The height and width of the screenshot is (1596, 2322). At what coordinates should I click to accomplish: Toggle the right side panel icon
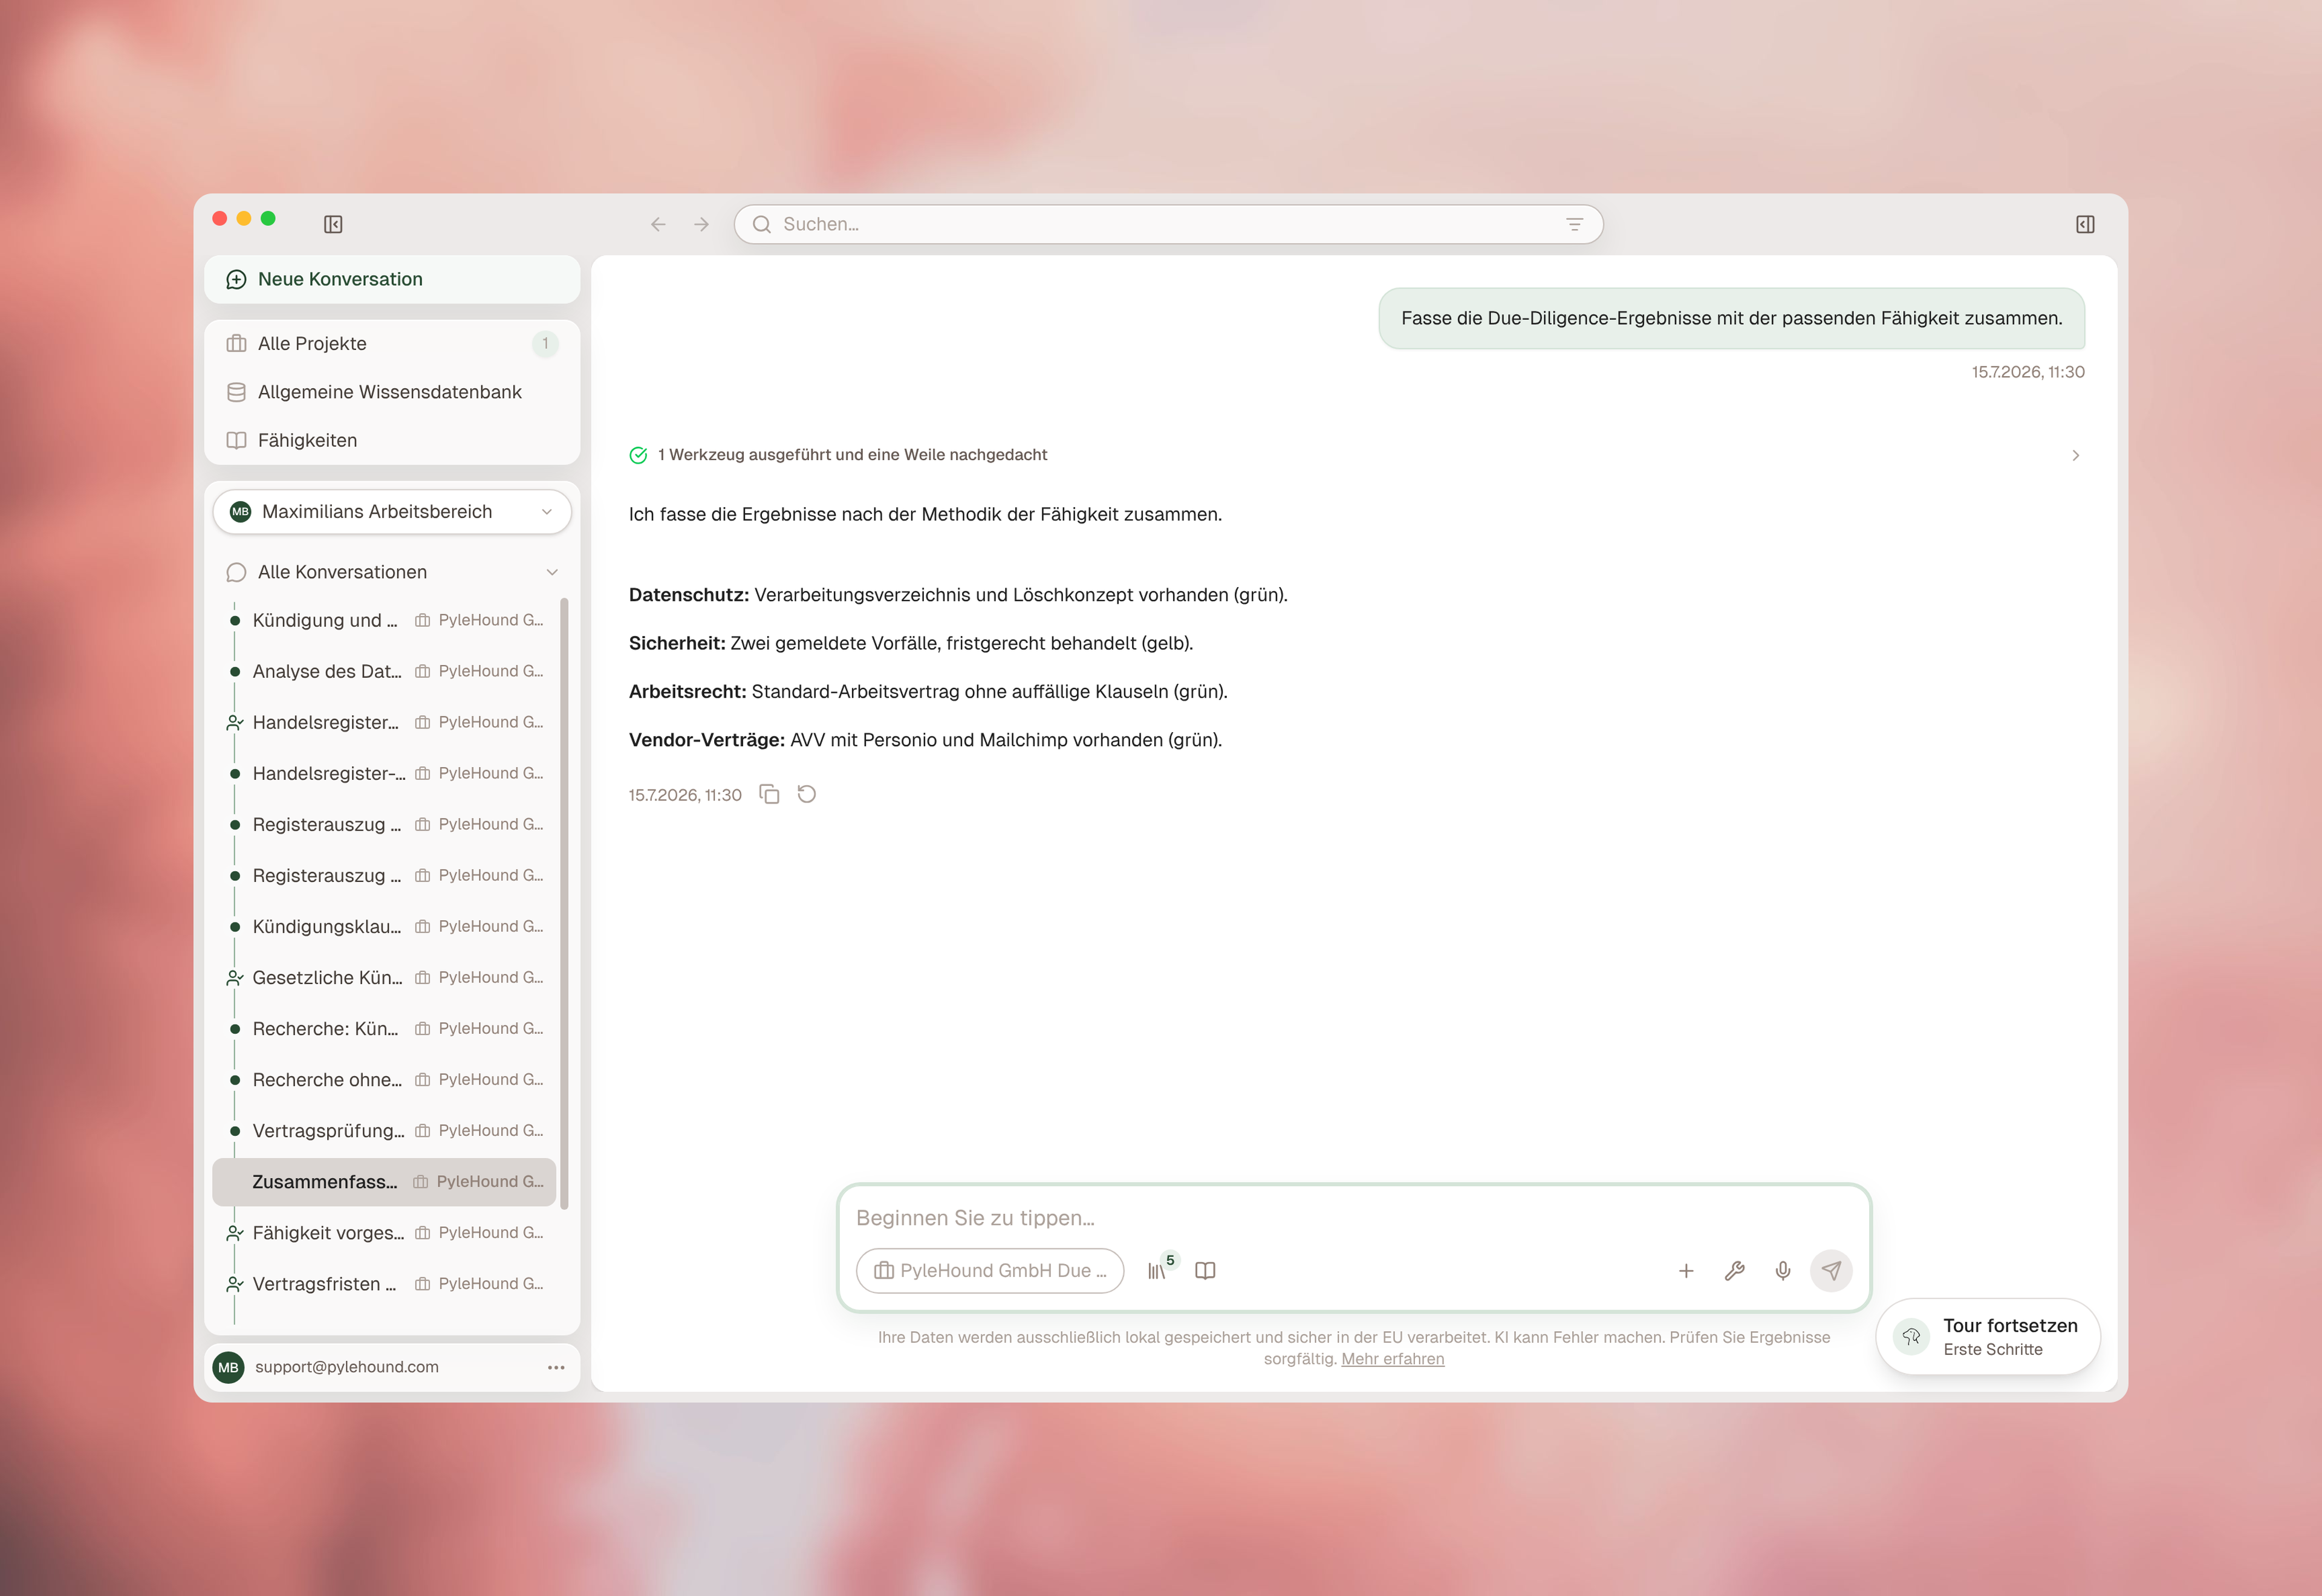point(2085,224)
